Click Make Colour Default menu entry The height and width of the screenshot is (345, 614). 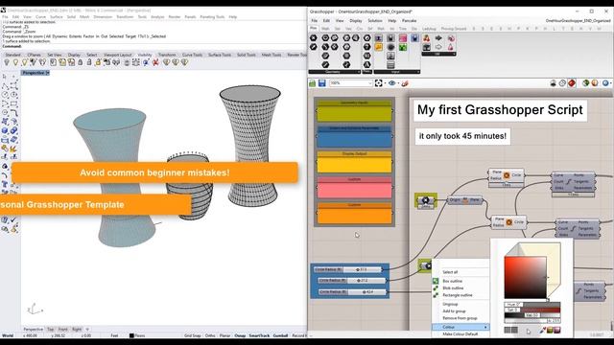460,334
